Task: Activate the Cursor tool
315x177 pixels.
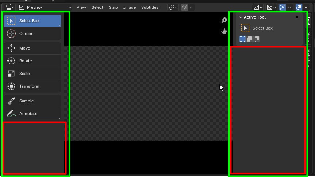Action: [32, 34]
